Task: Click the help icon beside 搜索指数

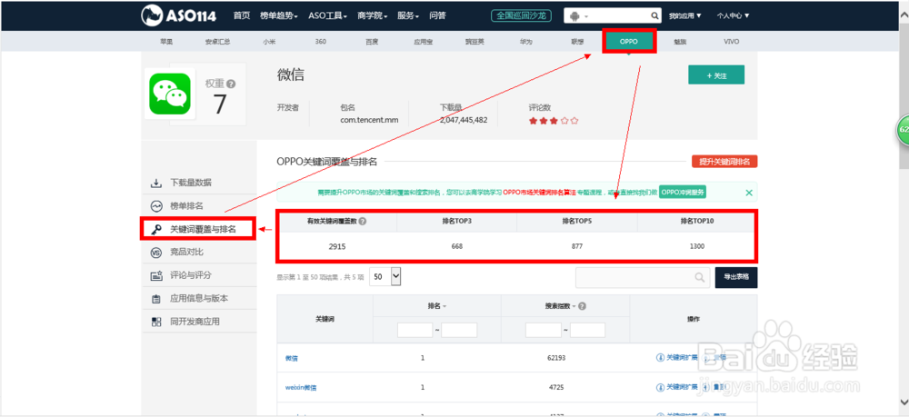Action: pyautogui.click(x=582, y=306)
